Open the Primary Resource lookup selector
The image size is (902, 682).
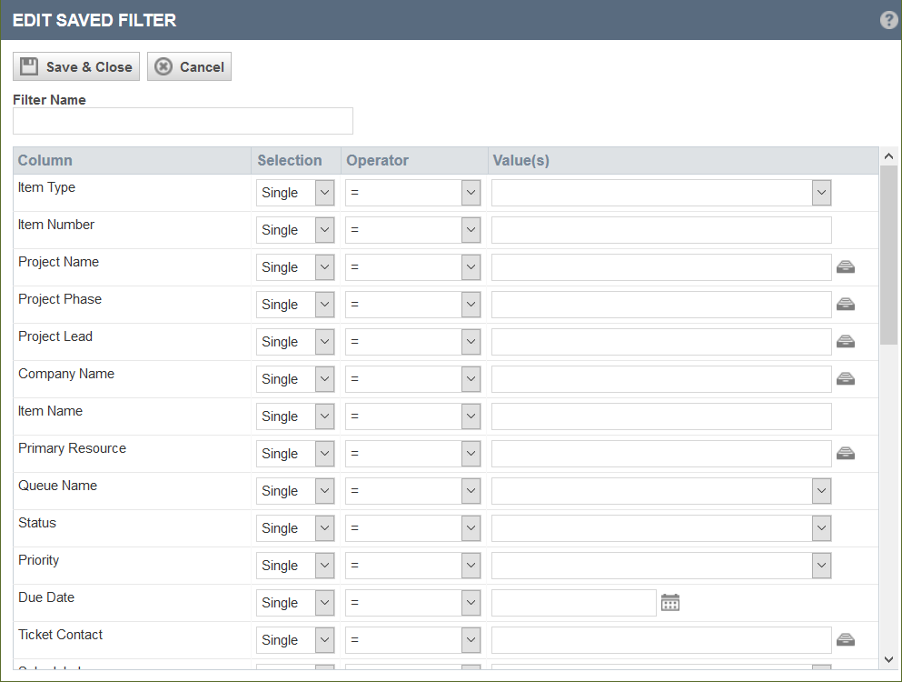tap(846, 453)
